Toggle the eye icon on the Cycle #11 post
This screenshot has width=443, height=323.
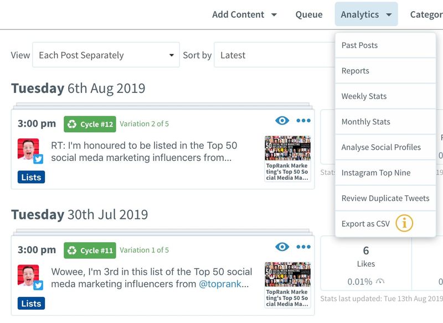pyautogui.click(x=282, y=247)
